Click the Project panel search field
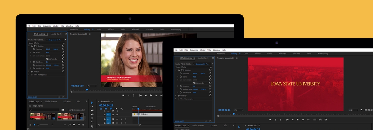The image size is (373, 130). pyautogui.click(x=44, y=110)
